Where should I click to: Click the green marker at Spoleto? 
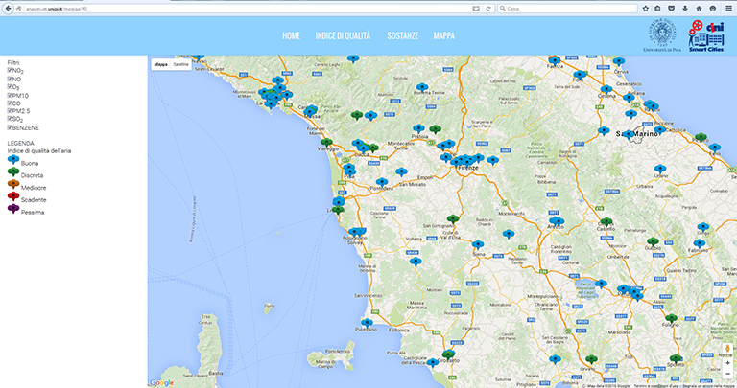coord(677,359)
